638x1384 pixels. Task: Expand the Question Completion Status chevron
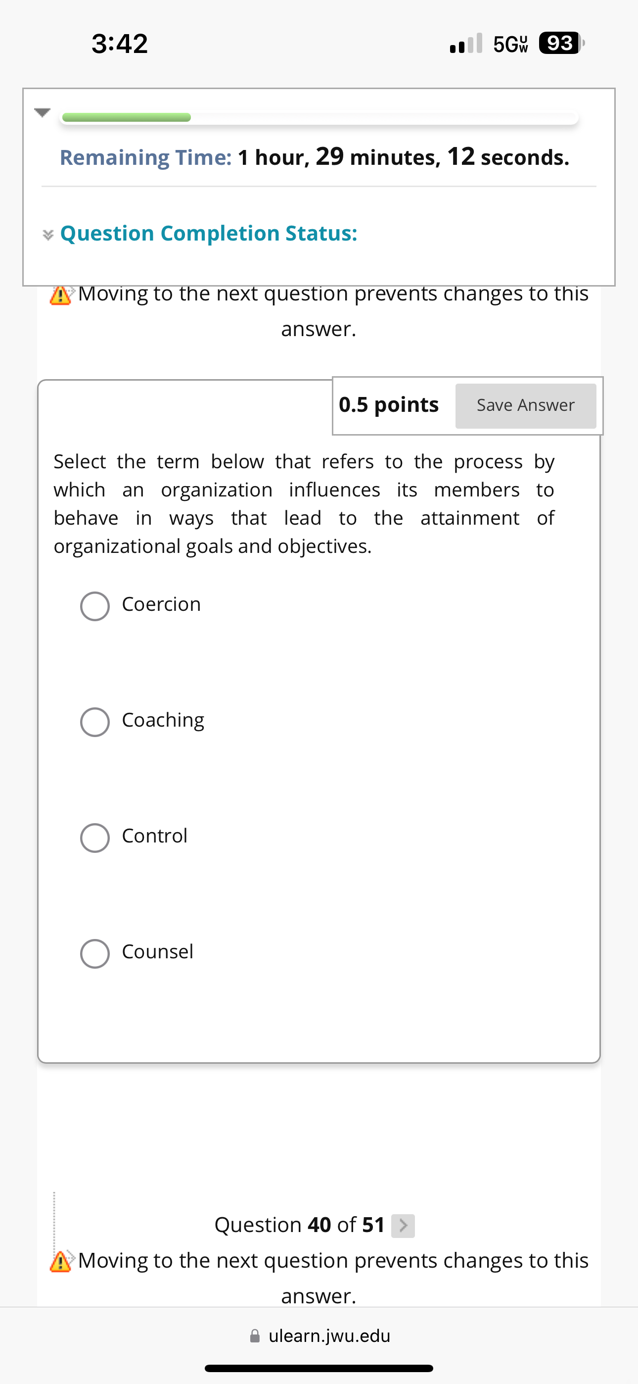(48, 235)
